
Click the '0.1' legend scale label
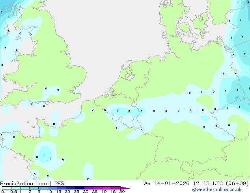click(4, 191)
